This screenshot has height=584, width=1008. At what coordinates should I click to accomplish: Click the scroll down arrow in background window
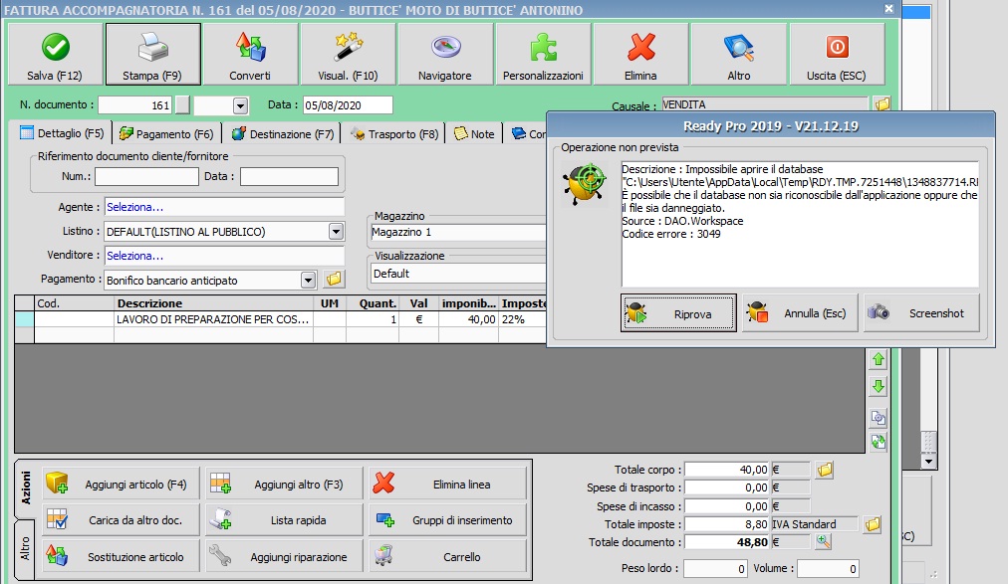pos(927,462)
